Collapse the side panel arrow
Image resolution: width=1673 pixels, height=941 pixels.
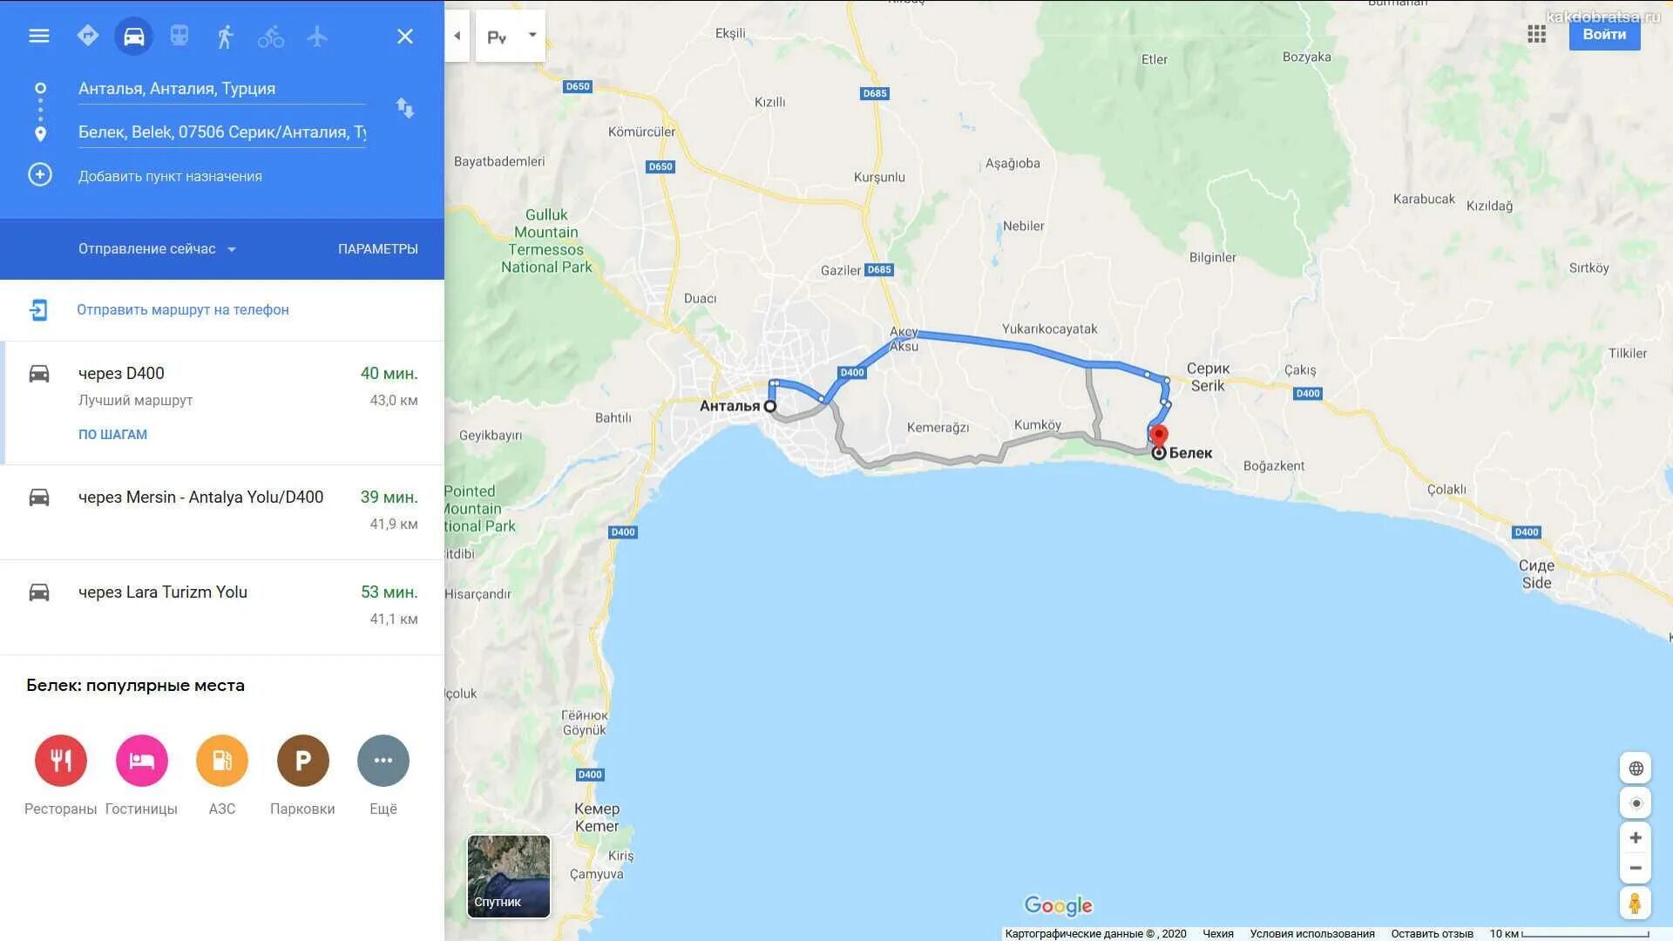tap(457, 36)
